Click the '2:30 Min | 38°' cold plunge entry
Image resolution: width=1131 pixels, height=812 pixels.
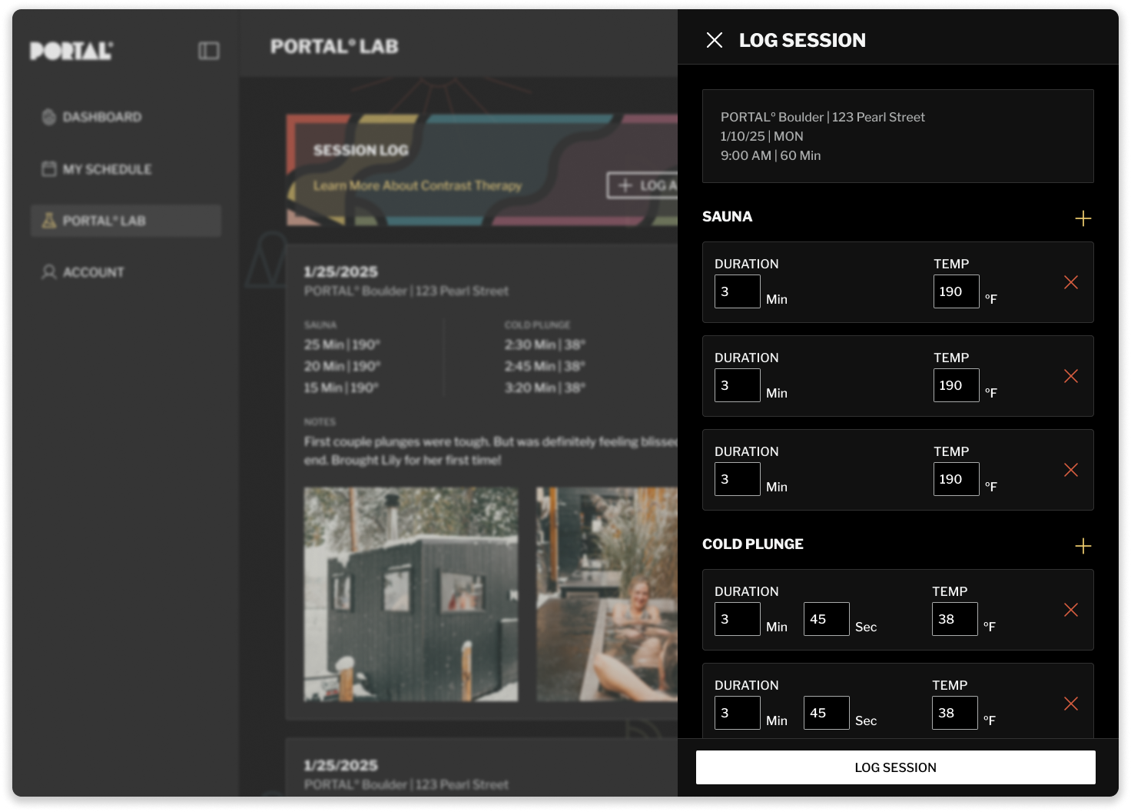545,344
